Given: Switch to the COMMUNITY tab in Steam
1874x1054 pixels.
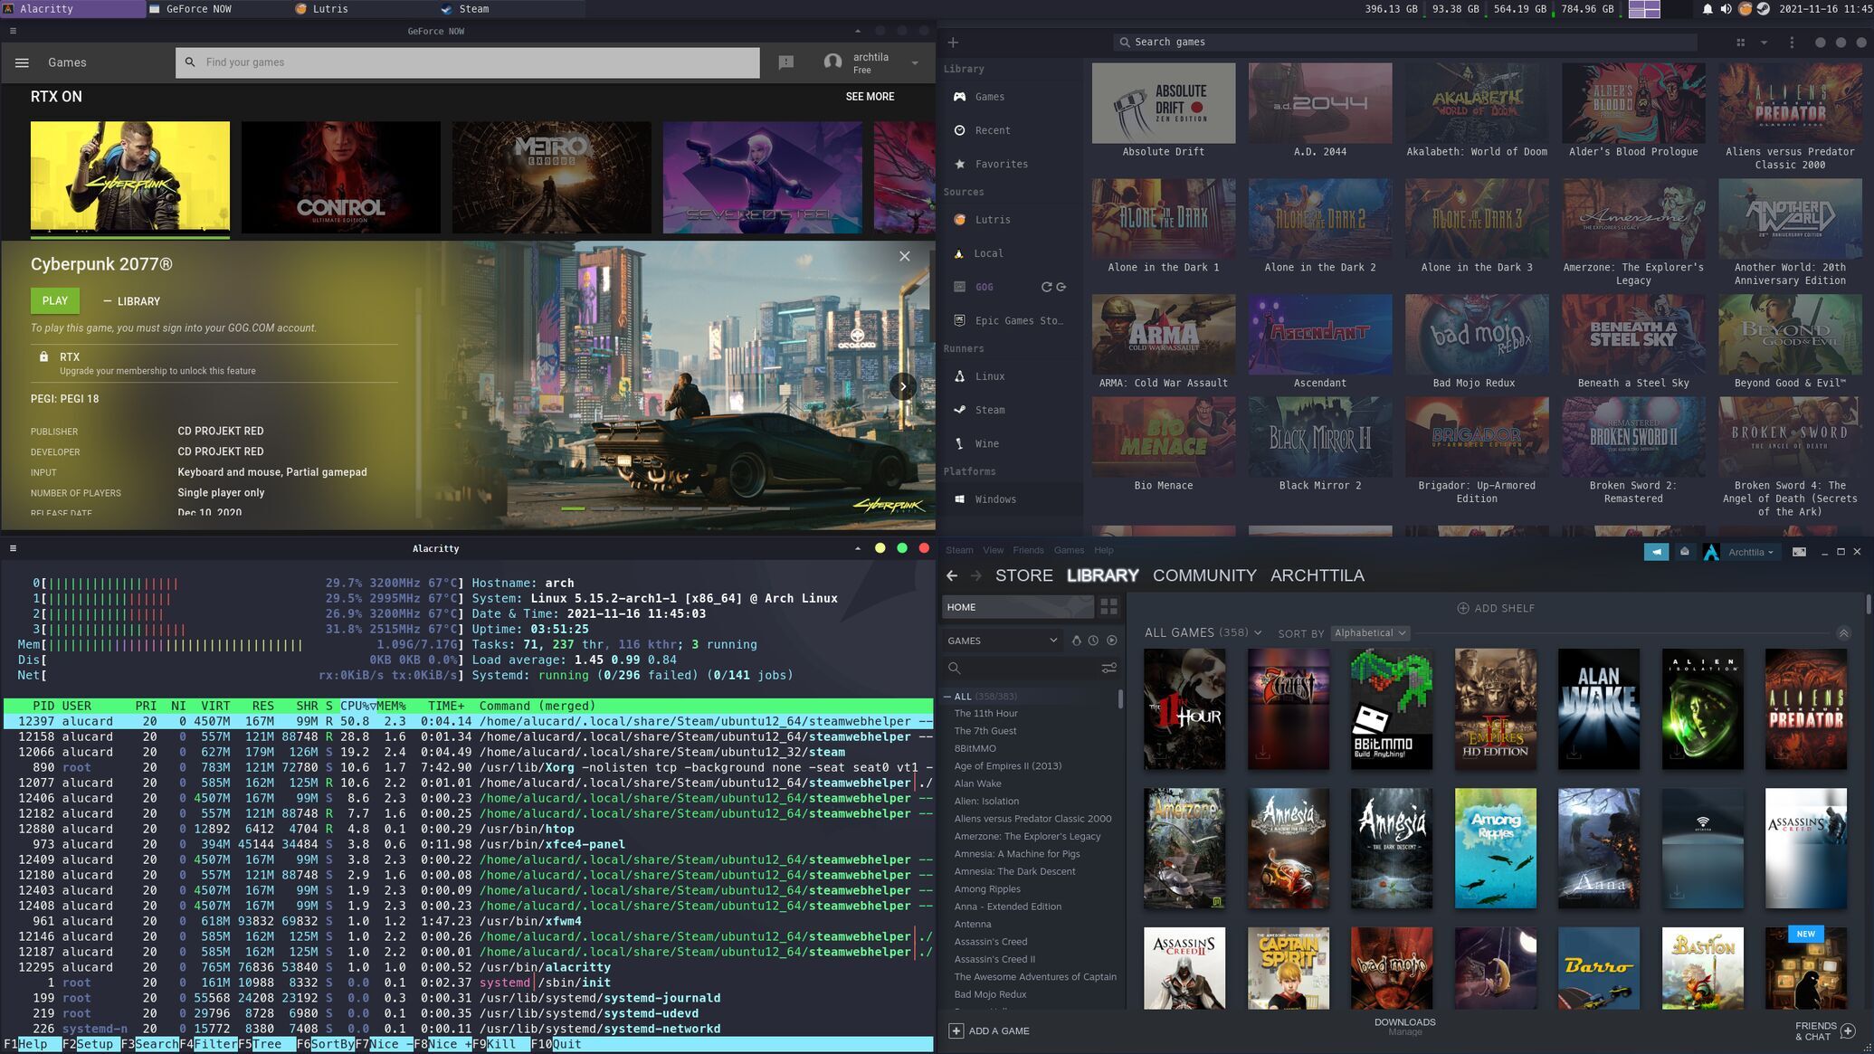Looking at the screenshot, I should tap(1204, 575).
